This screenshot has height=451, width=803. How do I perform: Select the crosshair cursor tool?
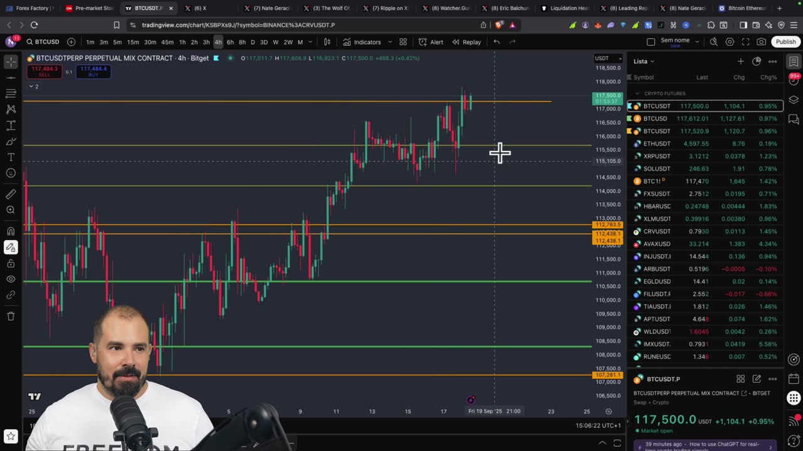tap(11, 61)
